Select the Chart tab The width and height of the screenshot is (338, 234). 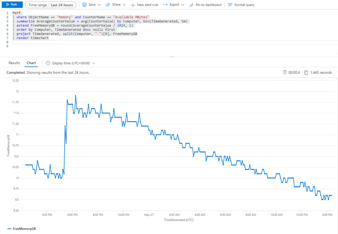point(31,63)
